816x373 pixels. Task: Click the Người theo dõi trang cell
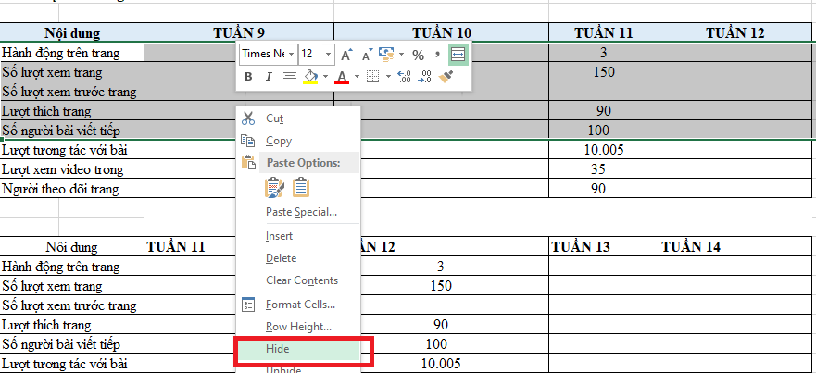(72, 188)
